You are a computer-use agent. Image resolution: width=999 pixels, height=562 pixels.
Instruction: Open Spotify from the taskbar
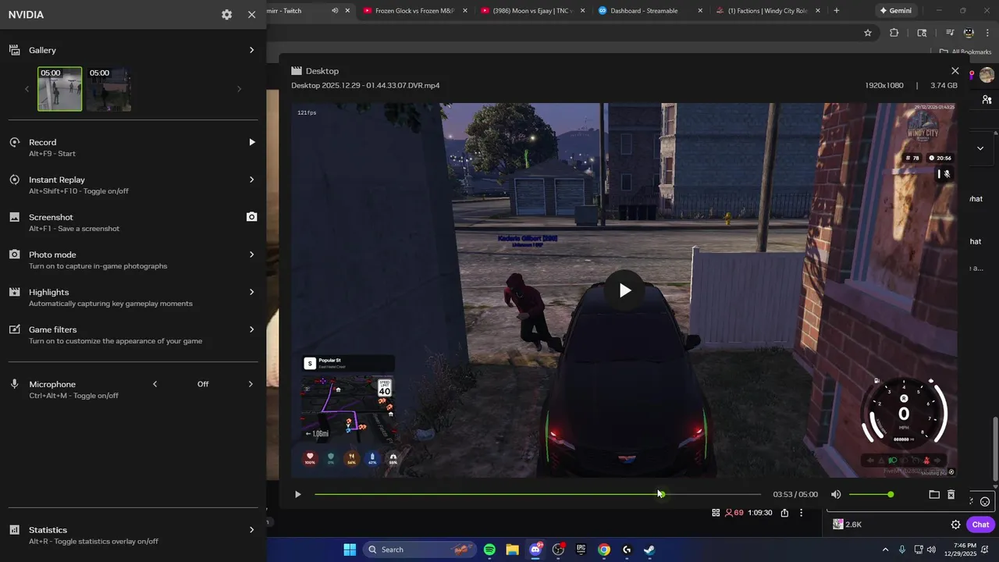(489, 550)
